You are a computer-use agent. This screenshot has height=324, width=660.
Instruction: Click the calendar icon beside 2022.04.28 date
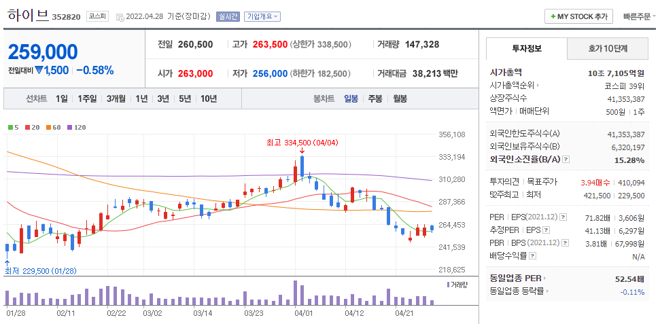(120, 17)
